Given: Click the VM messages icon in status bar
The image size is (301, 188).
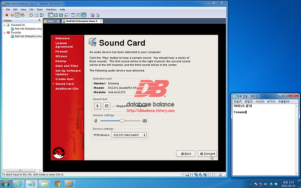Looking at the screenshot, I should (220, 175).
